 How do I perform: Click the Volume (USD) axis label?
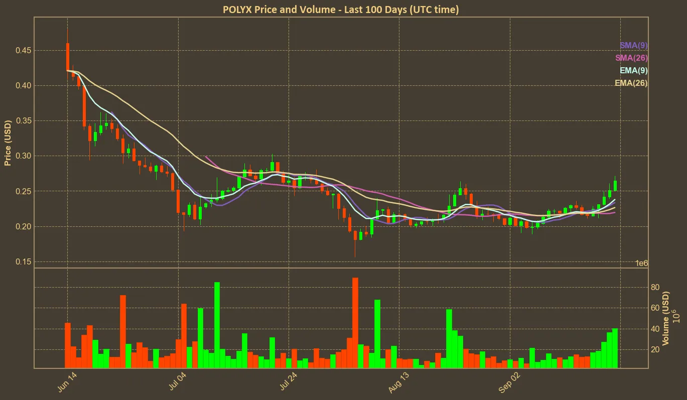pos(666,318)
